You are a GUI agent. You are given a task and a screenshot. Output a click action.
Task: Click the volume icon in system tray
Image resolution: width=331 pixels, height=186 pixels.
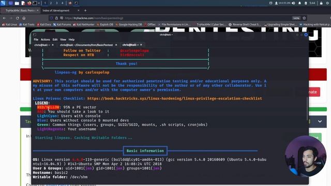(x=293, y=3)
